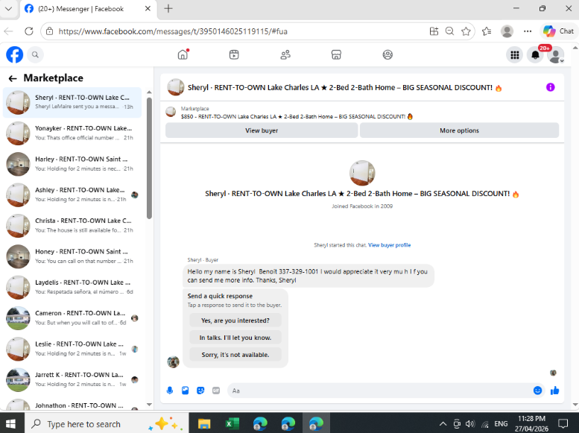Viewport: 579px width, 433px height.
Task: Click the taskbar search box
Action: point(107,423)
